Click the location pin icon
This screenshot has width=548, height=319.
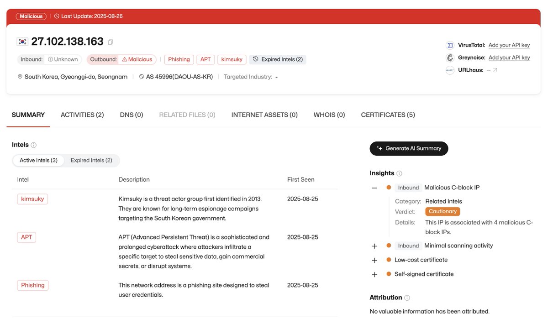pos(20,77)
